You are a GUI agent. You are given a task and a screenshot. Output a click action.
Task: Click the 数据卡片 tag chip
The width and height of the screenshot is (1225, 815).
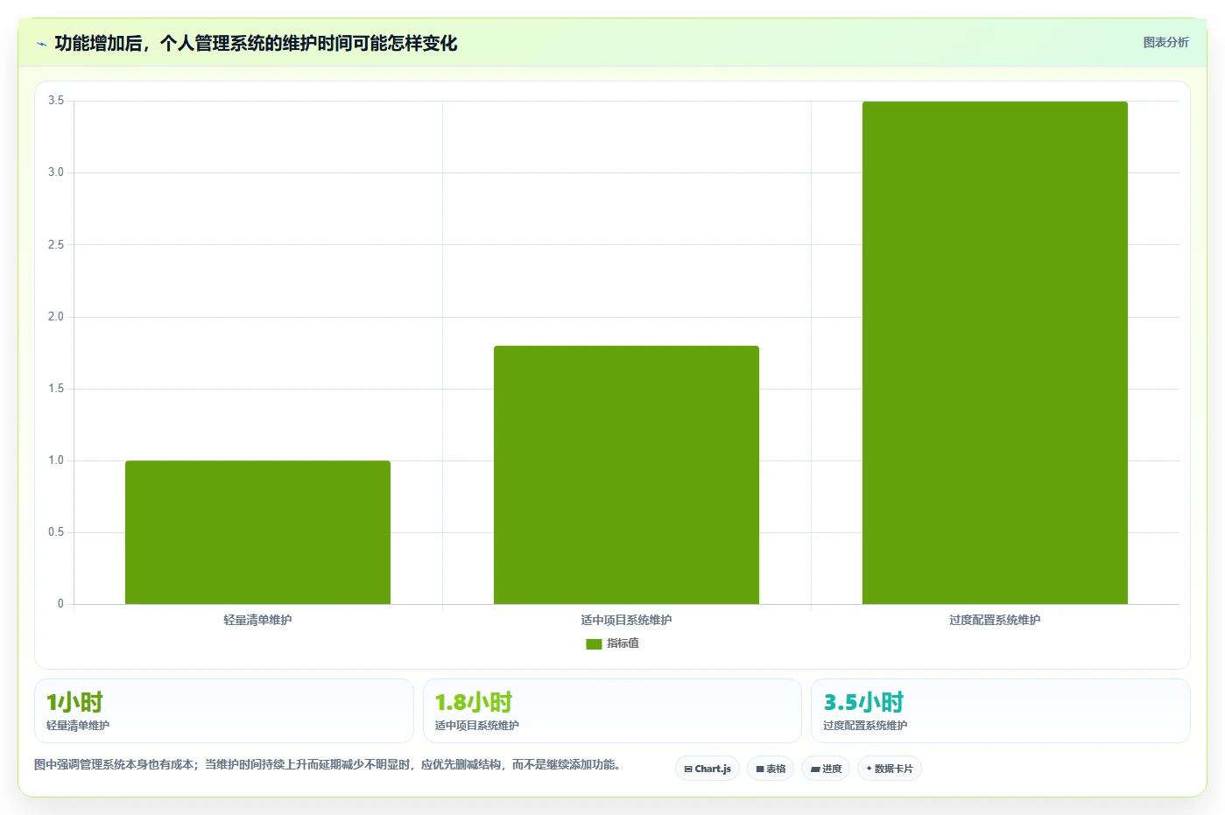890,769
